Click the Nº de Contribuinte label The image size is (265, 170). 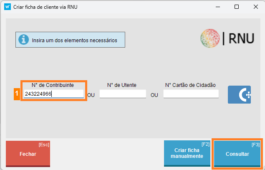(x=53, y=85)
